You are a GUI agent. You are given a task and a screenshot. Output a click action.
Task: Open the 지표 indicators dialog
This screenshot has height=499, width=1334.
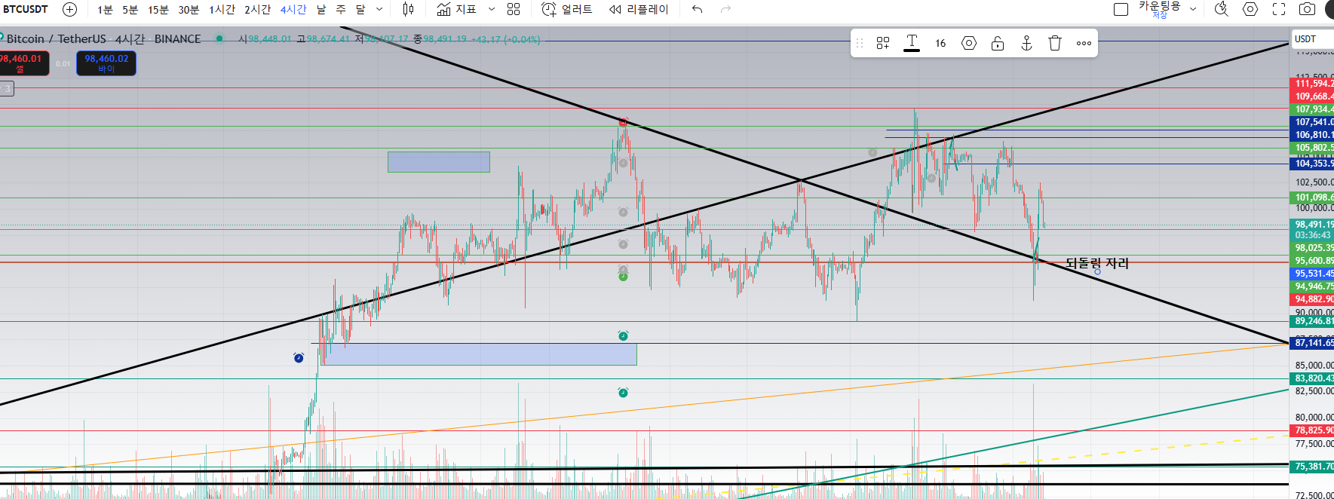pyautogui.click(x=457, y=9)
